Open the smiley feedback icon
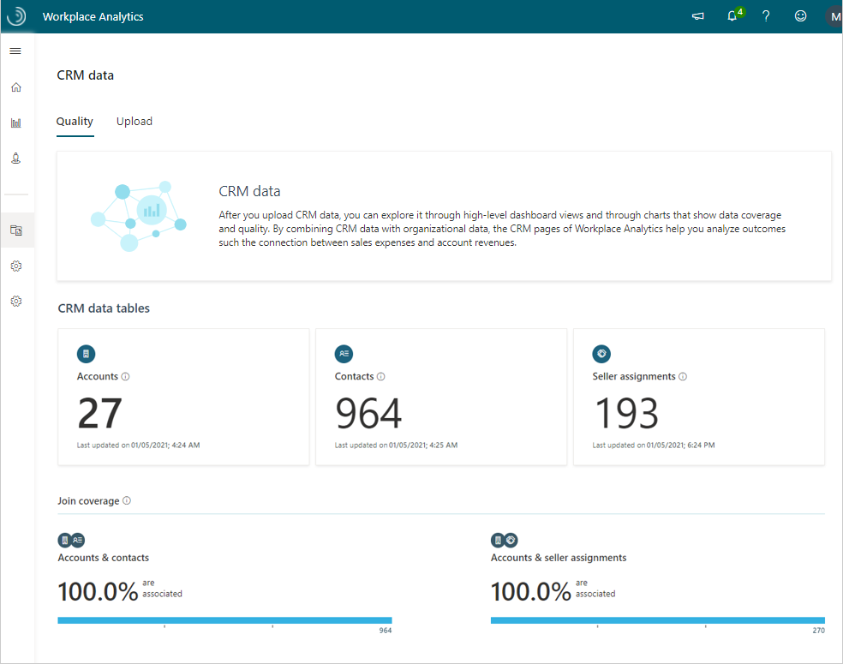The height and width of the screenshot is (664, 843). (800, 16)
